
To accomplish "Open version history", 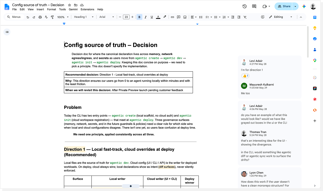I will [x=245, y=6].
